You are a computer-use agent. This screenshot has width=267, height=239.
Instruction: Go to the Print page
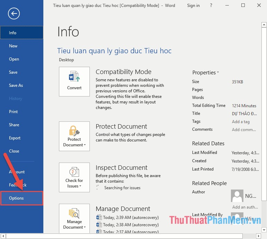(x=21, y=112)
